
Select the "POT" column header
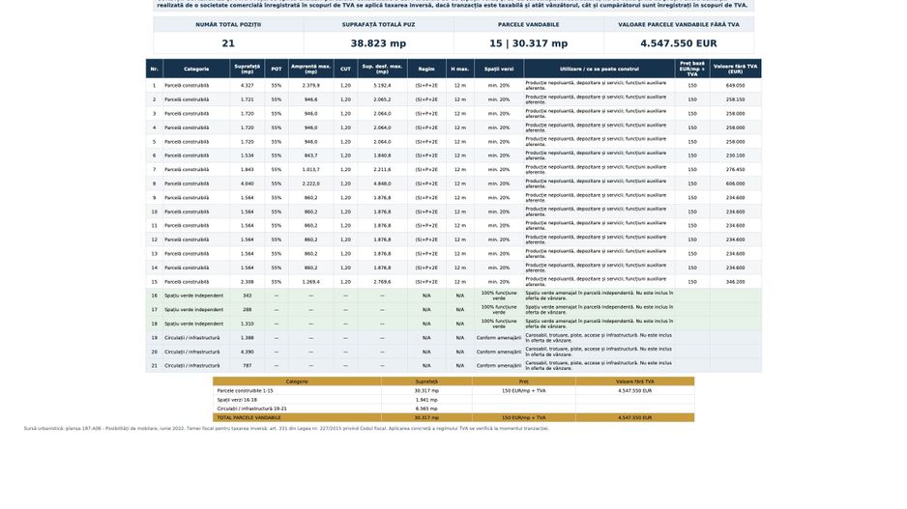click(x=277, y=69)
